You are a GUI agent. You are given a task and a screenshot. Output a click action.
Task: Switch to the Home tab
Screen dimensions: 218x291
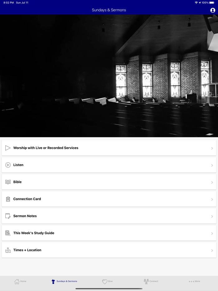21,281
